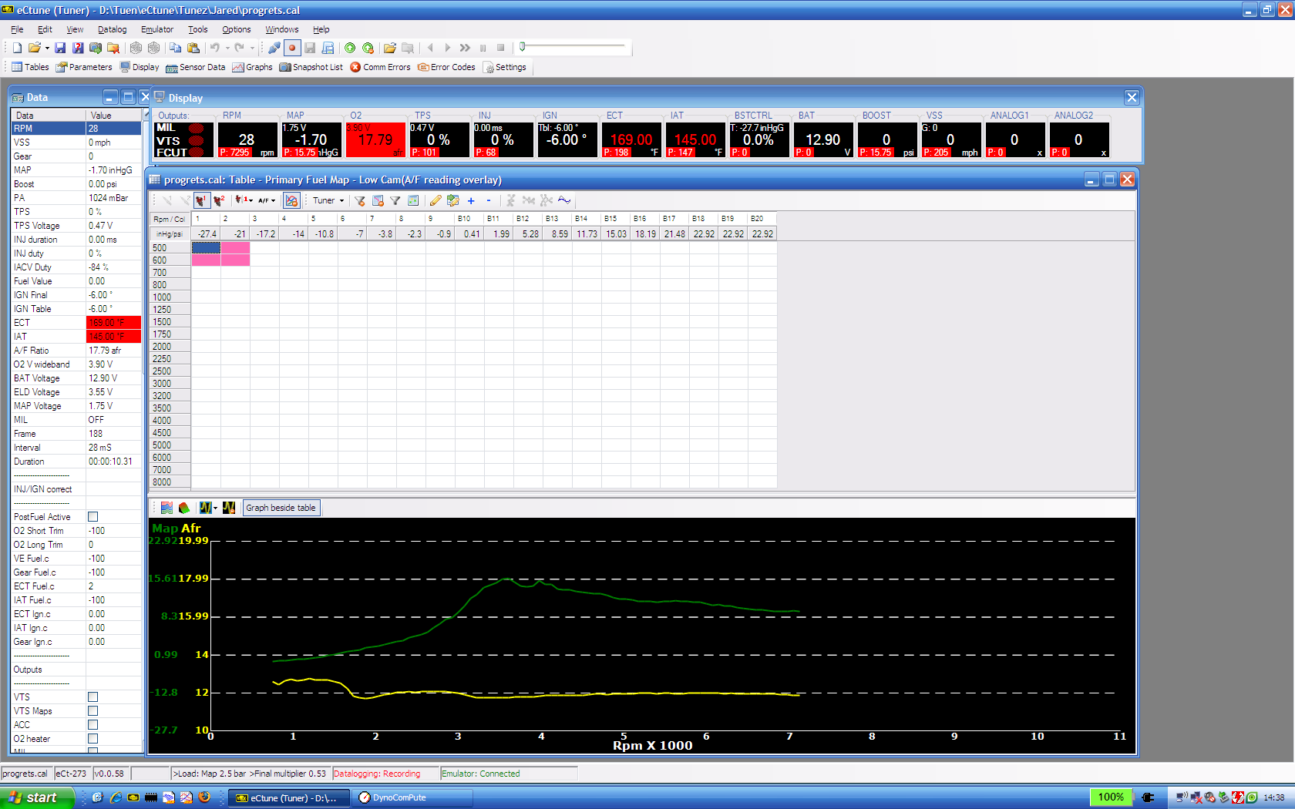Toggle the primary map 1 injector button
Image resolution: width=1295 pixels, height=809 pixels.
point(201,200)
